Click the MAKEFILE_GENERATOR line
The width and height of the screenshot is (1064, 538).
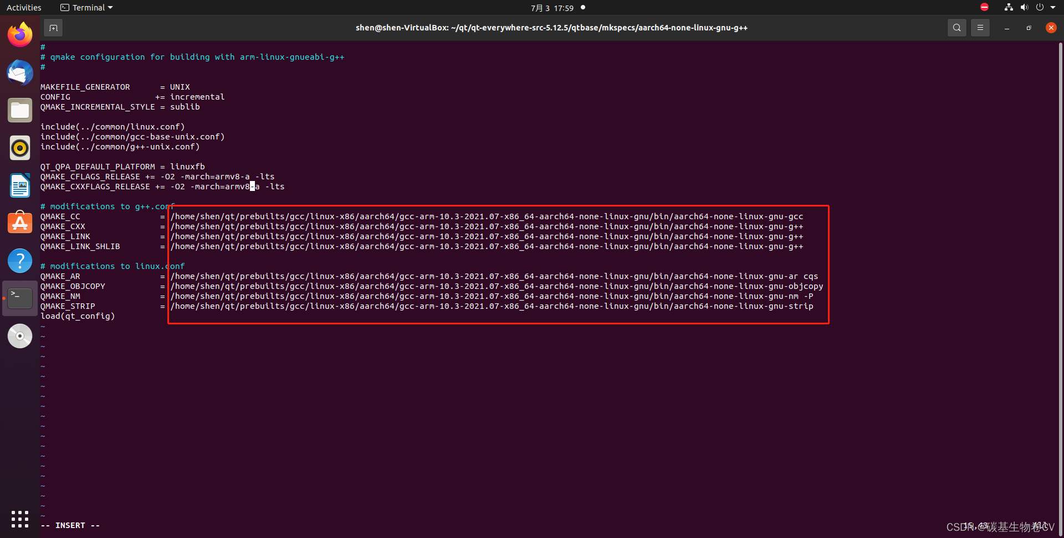tap(115, 87)
